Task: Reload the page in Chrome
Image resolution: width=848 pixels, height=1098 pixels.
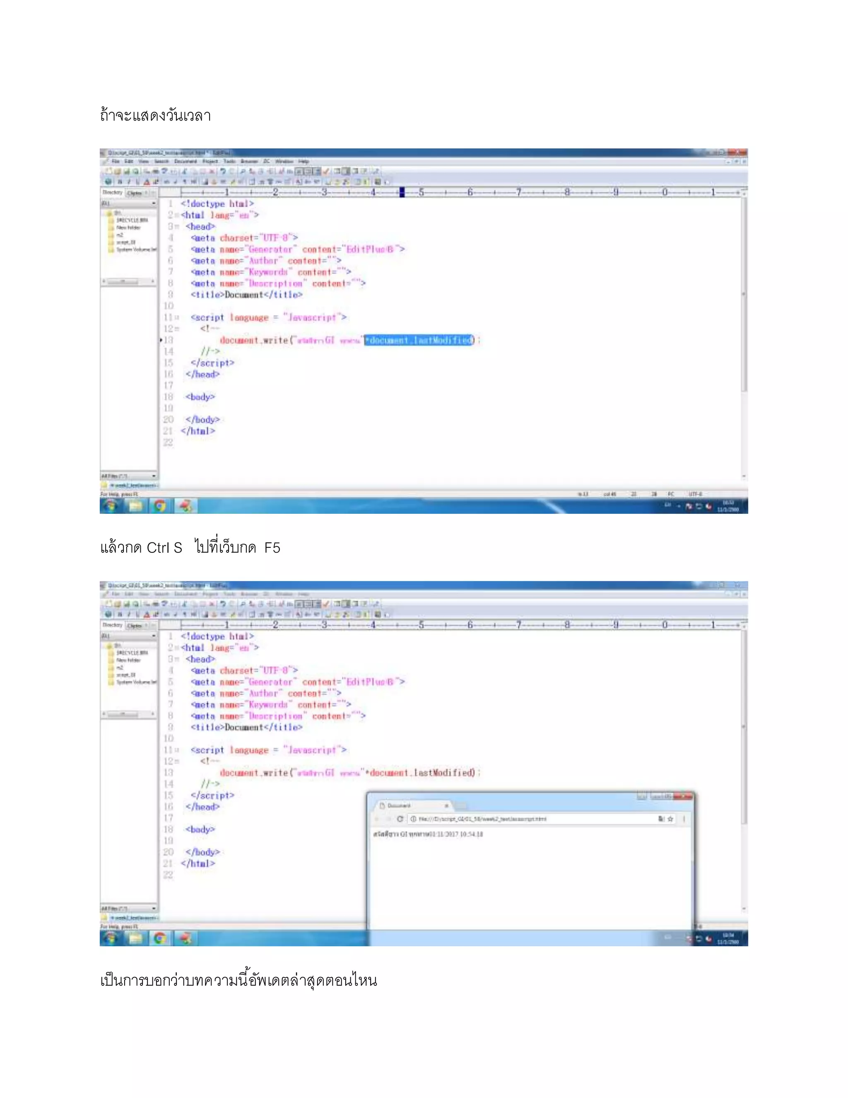Action: (x=400, y=819)
